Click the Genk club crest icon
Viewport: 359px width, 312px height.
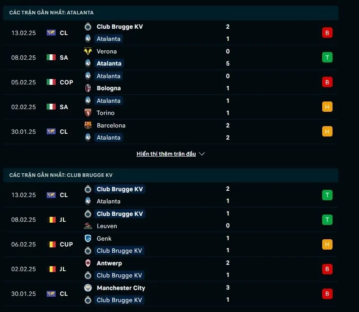tap(88, 238)
